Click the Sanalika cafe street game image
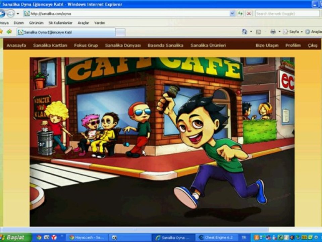The height and width of the screenshot is (242, 322). pos(162,142)
